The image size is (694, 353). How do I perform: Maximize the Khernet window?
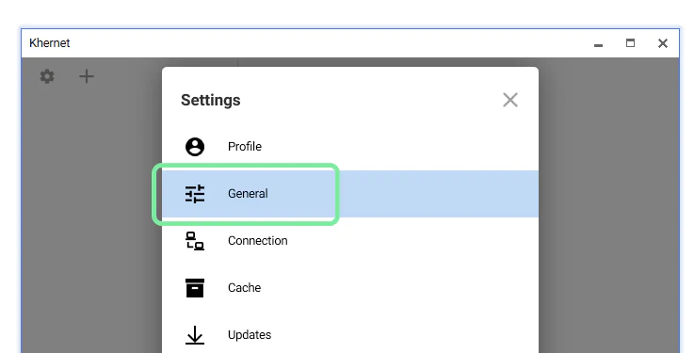(x=630, y=43)
